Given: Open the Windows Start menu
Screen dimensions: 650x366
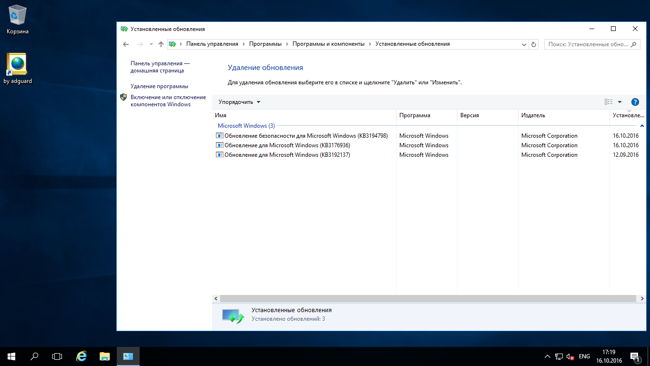Looking at the screenshot, I should pyautogui.click(x=11, y=356).
